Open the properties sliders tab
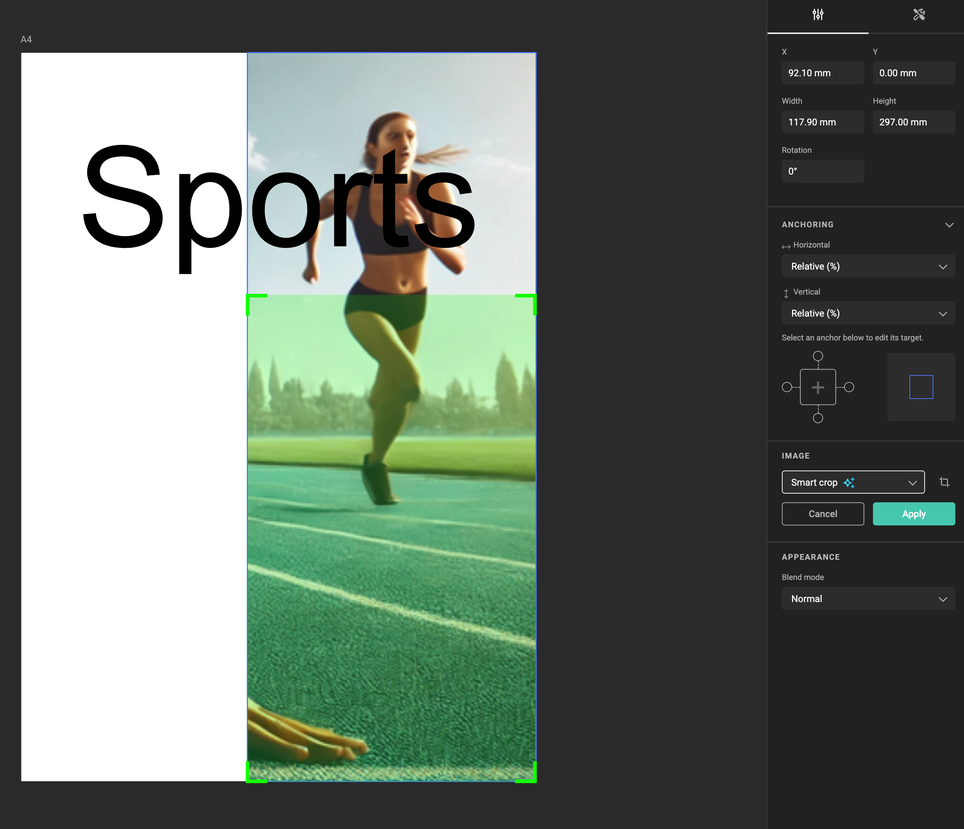 [817, 15]
